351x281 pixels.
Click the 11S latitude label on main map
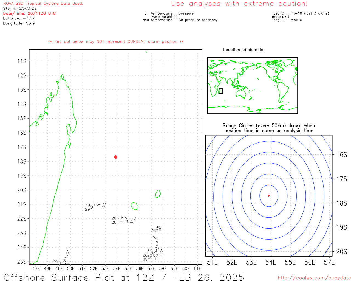[22, 61]
